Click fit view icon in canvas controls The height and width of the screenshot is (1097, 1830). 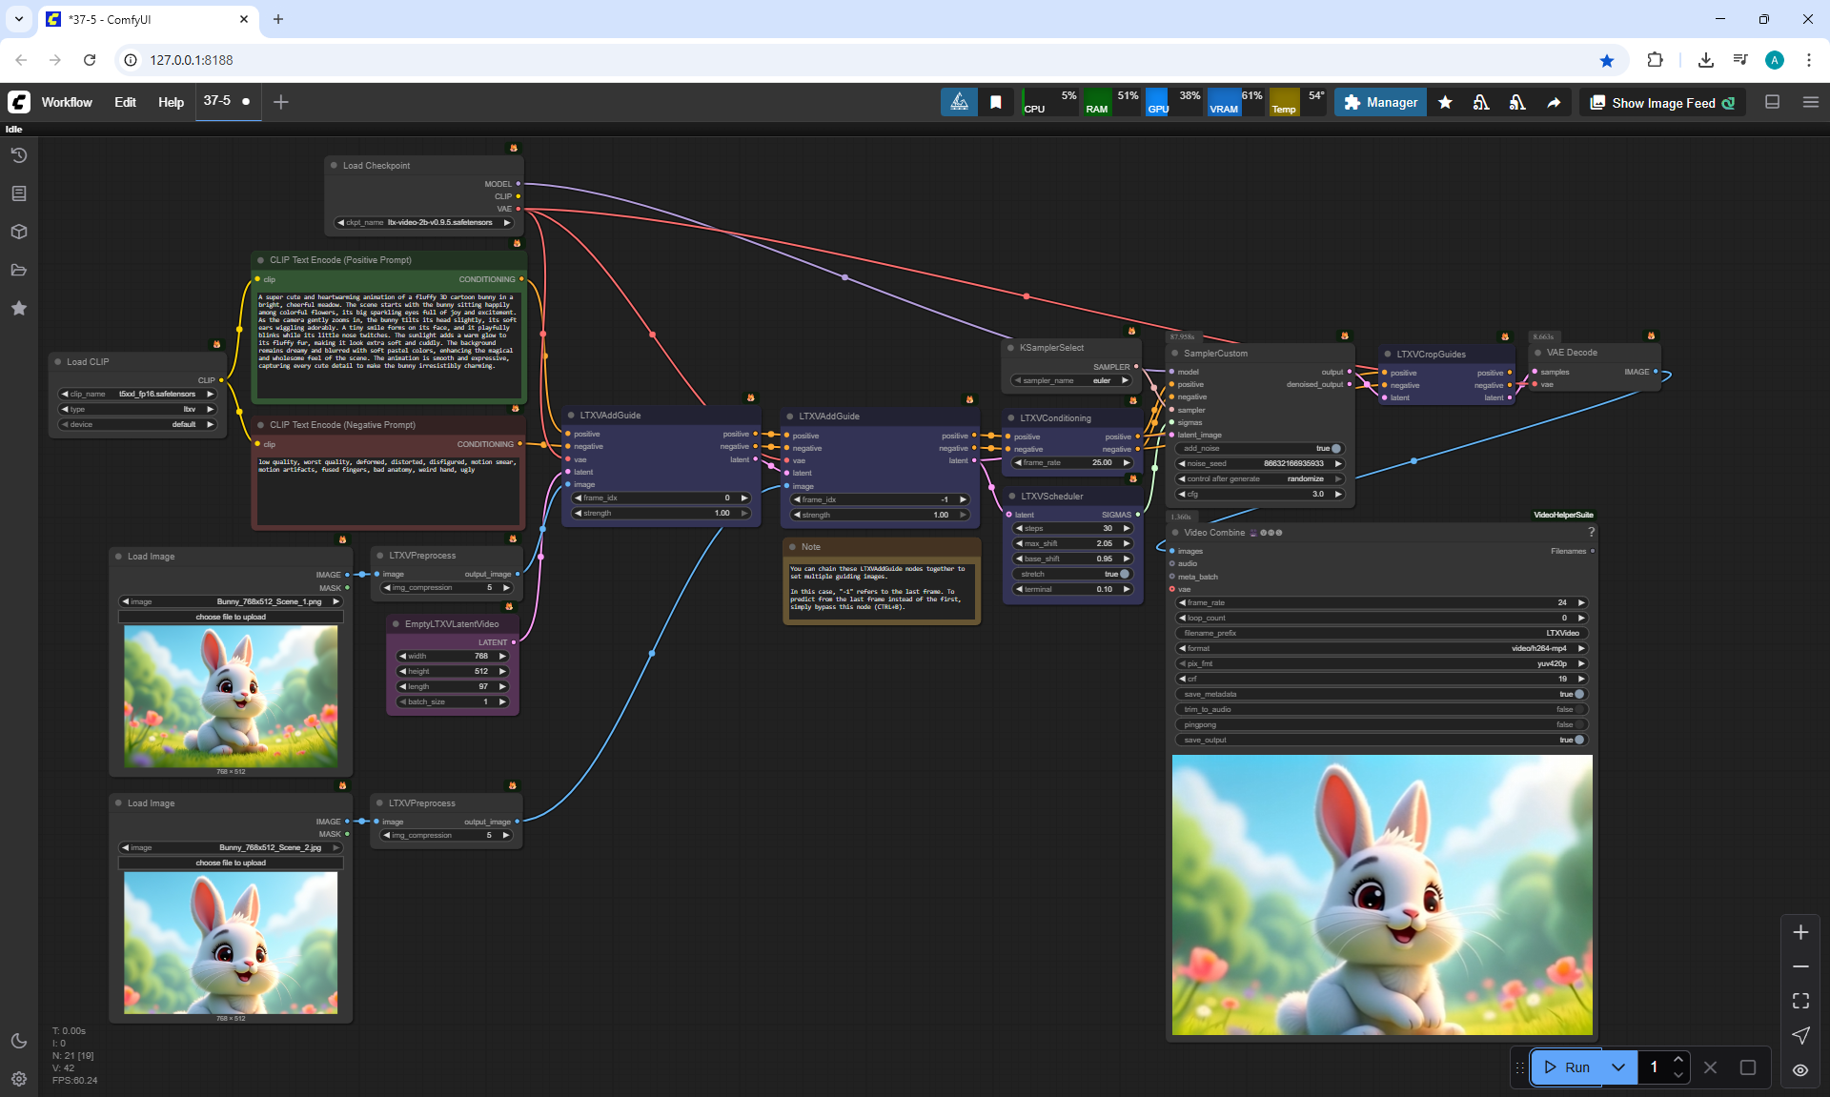click(x=1800, y=1001)
